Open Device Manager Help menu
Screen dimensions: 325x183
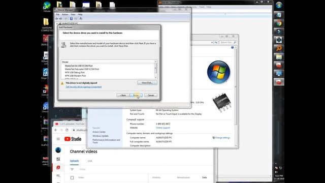coord(80,15)
